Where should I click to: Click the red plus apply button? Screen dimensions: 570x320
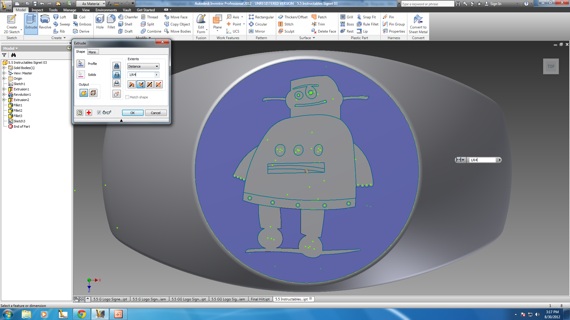tap(89, 113)
